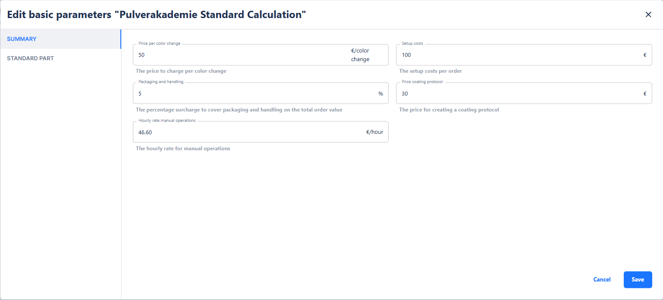Click the €/hour unit suffix
This screenshot has width=663, height=300.
pos(374,132)
